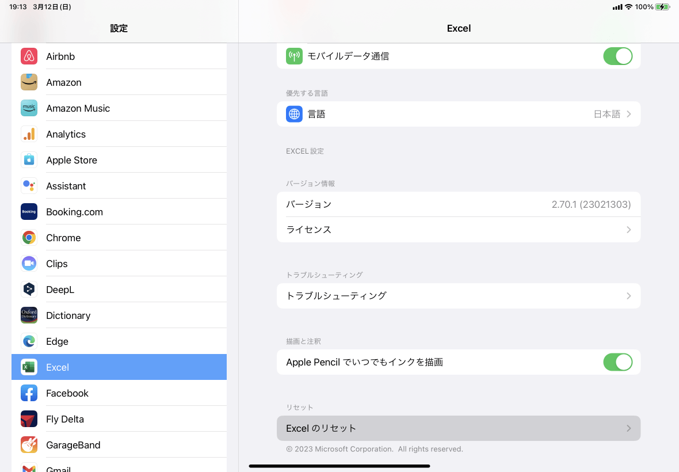Image resolution: width=679 pixels, height=472 pixels.
Task: Select the Excel row in sidebar
Action: click(x=119, y=367)
